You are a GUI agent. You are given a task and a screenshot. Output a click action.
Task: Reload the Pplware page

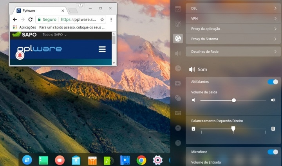[30, 20]
